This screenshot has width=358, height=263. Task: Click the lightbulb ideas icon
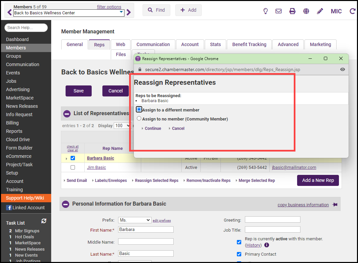tap(266, 11)
